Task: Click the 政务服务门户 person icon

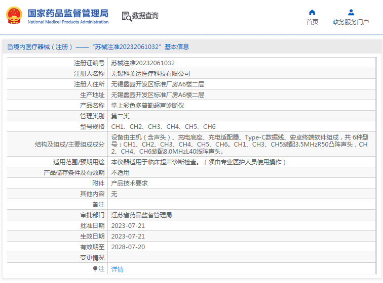Action: [351, 12]
